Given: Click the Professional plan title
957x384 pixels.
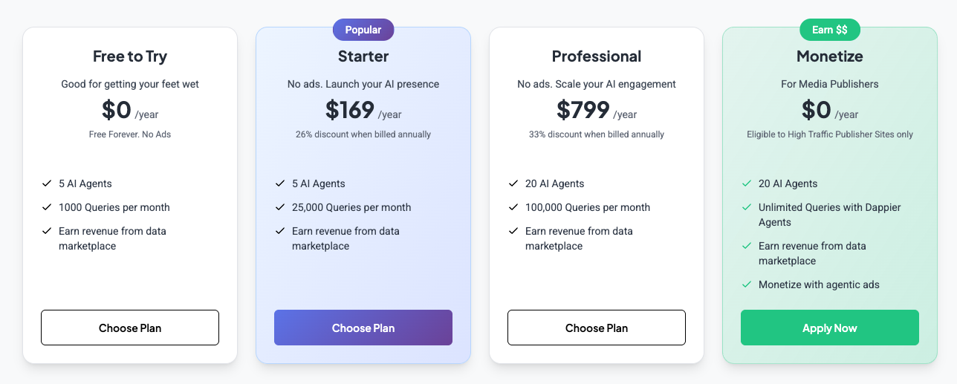Looking at the screenshot, I should click(597, 56).
